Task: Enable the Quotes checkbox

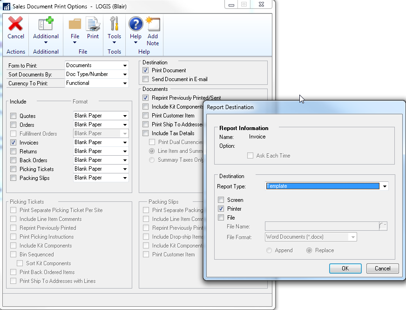Action: click(x=14, y=116)
